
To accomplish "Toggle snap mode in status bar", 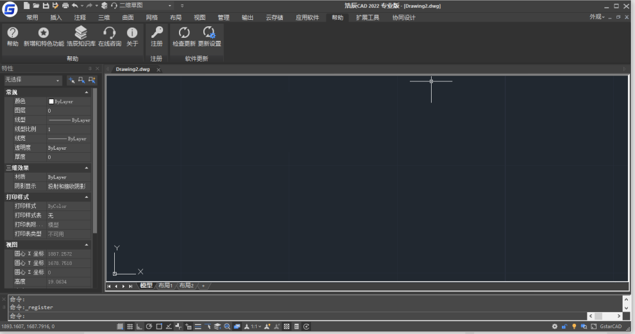I will point(120,326).
